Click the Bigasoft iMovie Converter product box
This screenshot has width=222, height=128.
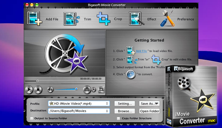[x=191, y=96]
